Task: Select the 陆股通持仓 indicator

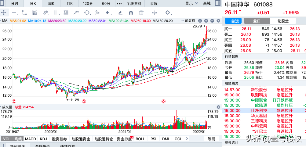Action: 104,139
